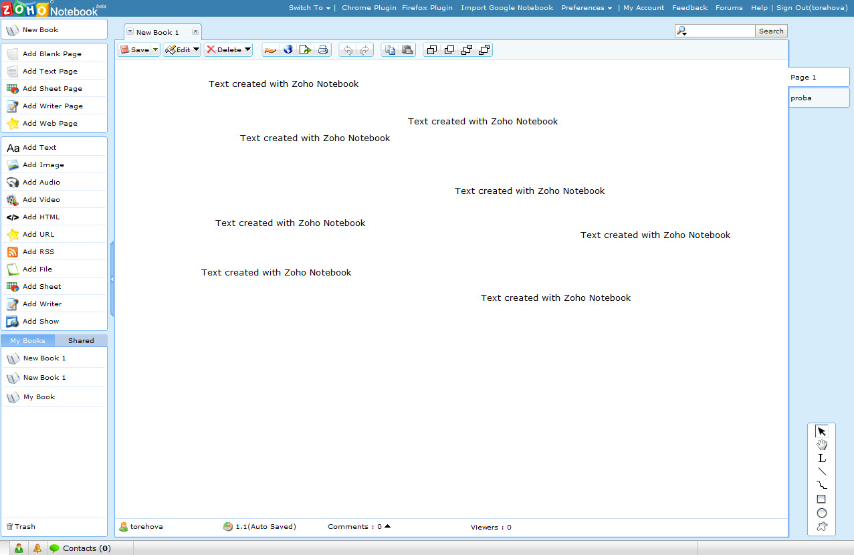Switch to the My Books tab
The width and height of the screenshot is (854, 555).
click(27, 340)
